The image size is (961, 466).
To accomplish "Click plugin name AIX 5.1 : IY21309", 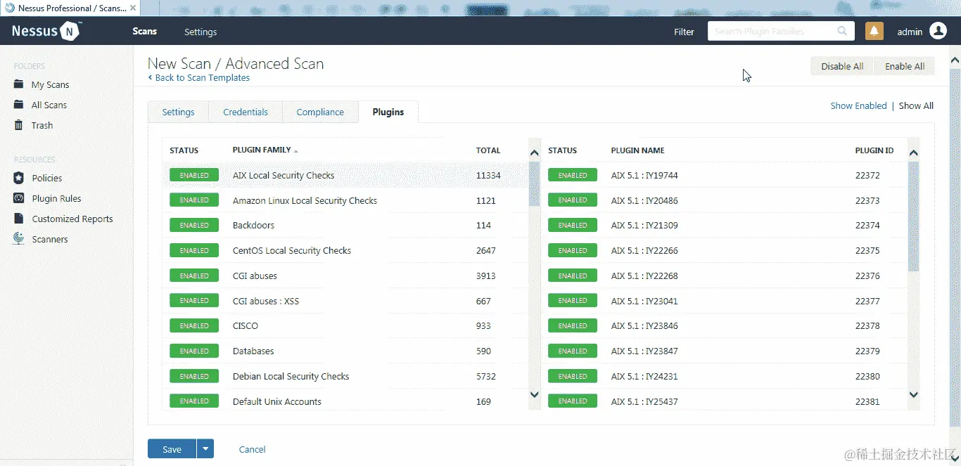I will (644, 226).
